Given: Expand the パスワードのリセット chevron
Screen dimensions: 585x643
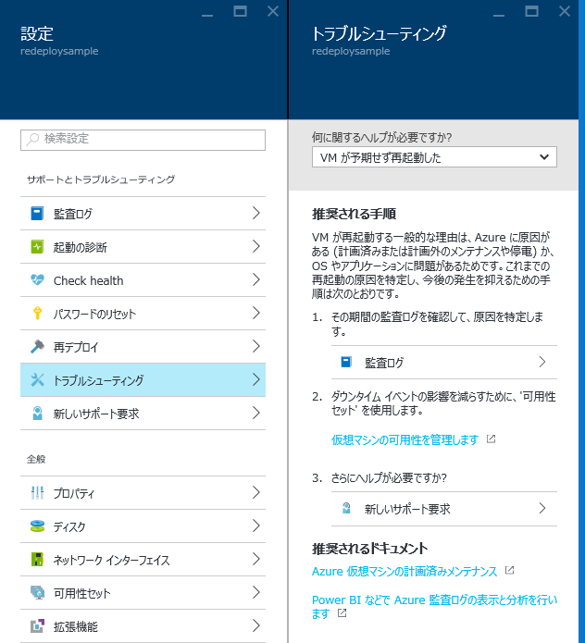Looking at the screenshot, I should [256, 313].
